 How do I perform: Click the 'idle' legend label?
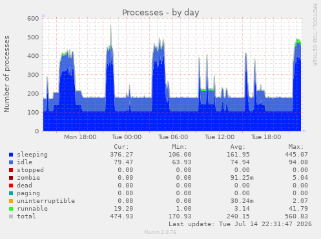click(25, 162)
